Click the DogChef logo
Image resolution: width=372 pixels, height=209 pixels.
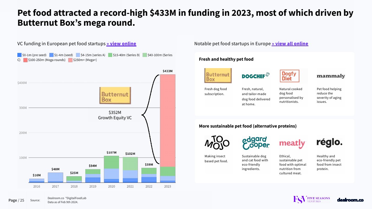coord(255,76)
